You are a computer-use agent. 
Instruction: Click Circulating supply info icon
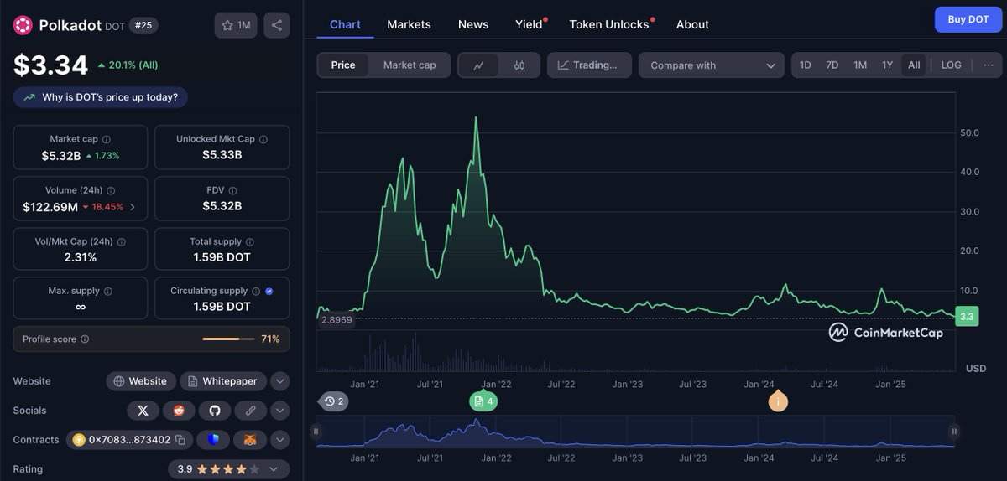[256, 292]
